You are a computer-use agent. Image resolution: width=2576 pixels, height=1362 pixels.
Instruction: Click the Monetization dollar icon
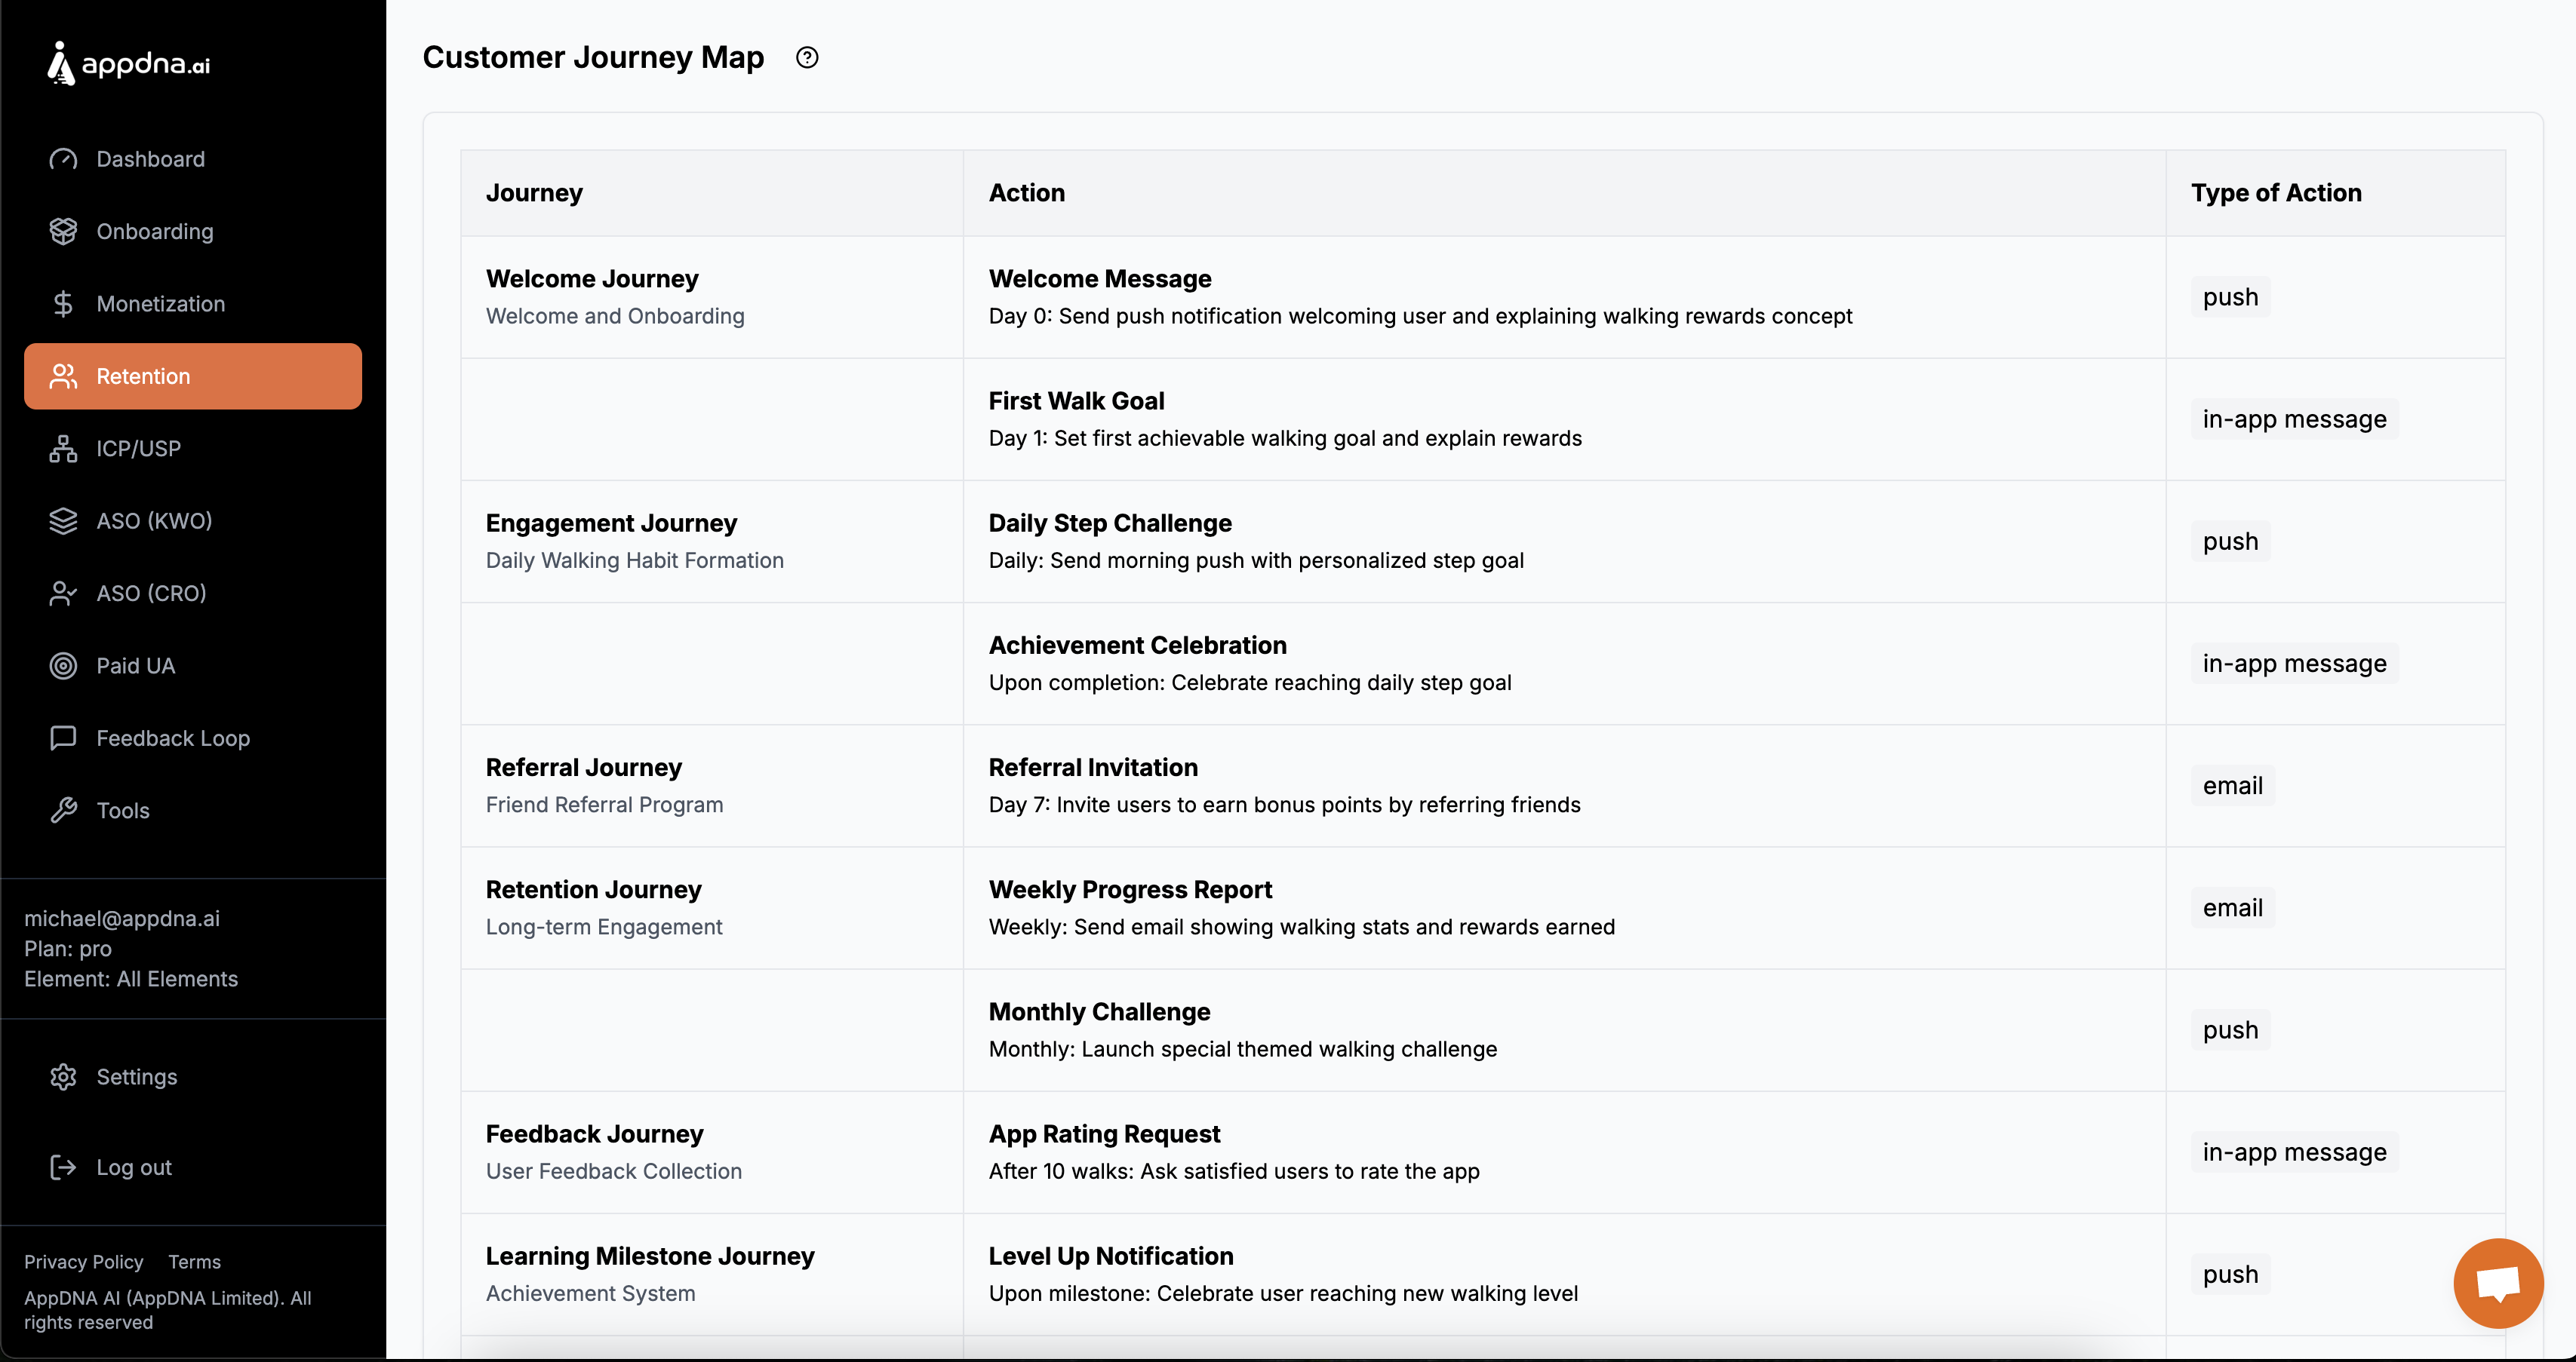tap(63, 304)
